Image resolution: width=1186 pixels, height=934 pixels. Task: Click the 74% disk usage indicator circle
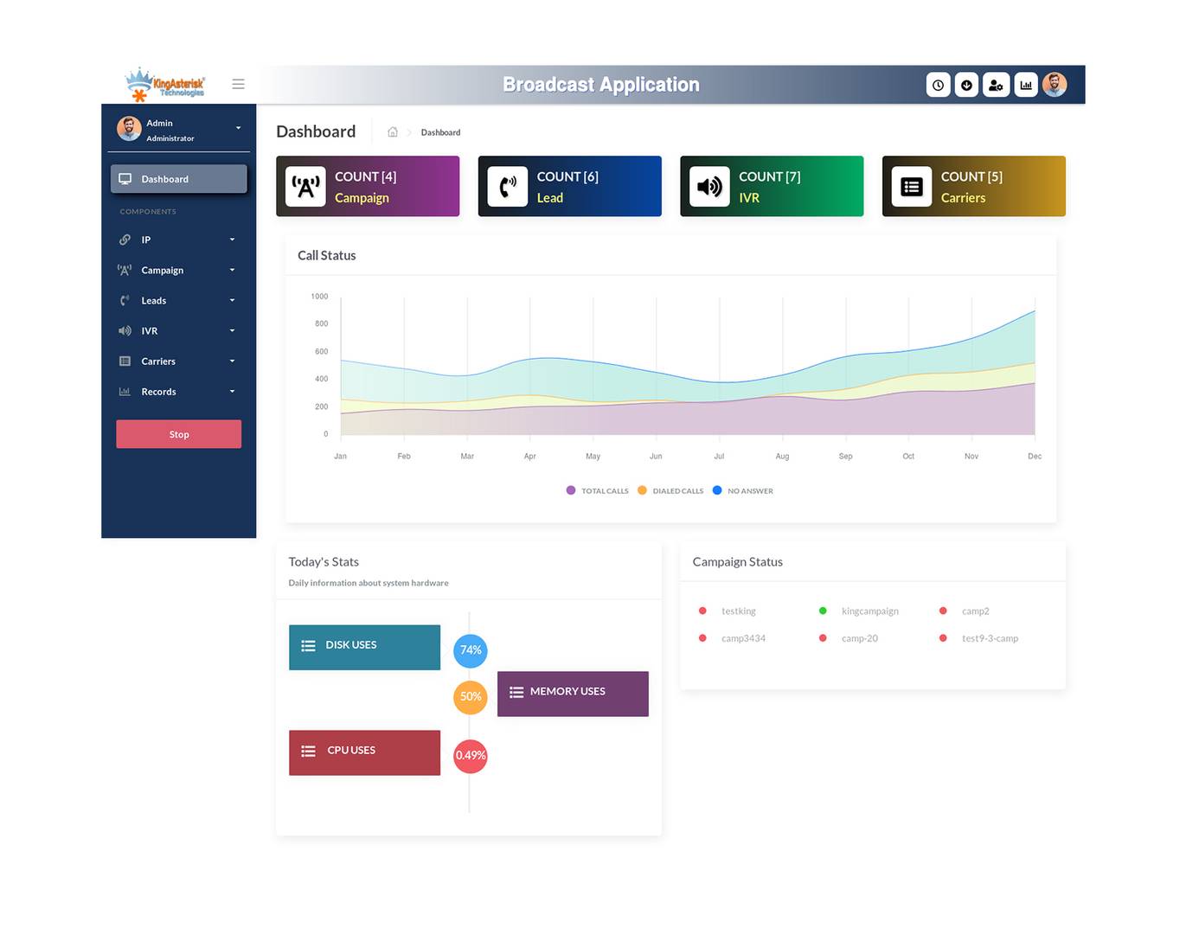click(x=471, y=650)
